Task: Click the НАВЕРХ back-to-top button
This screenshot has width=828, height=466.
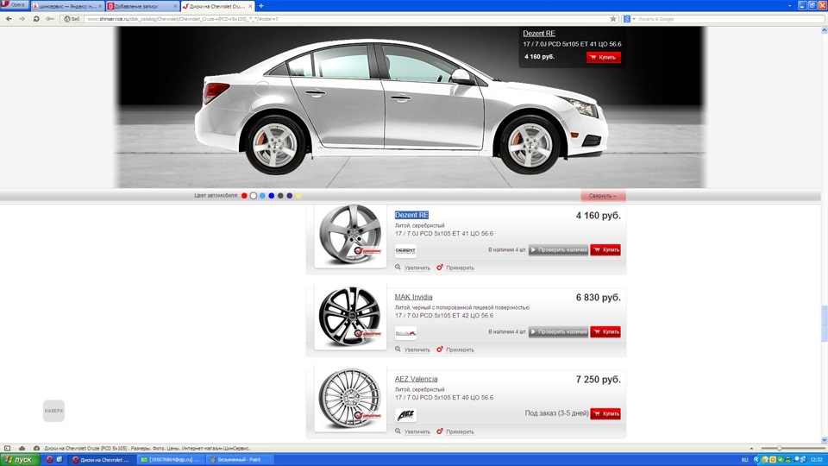Action: point(53,411)
